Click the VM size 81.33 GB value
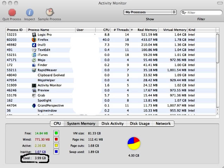The image size is (224, 168). pyautogui.click(x=94, y=133)
